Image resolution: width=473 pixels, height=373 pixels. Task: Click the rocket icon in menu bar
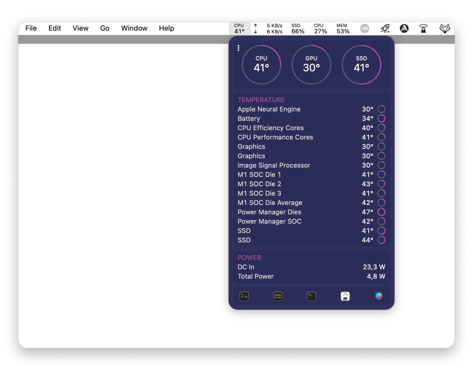pos(385,29)
